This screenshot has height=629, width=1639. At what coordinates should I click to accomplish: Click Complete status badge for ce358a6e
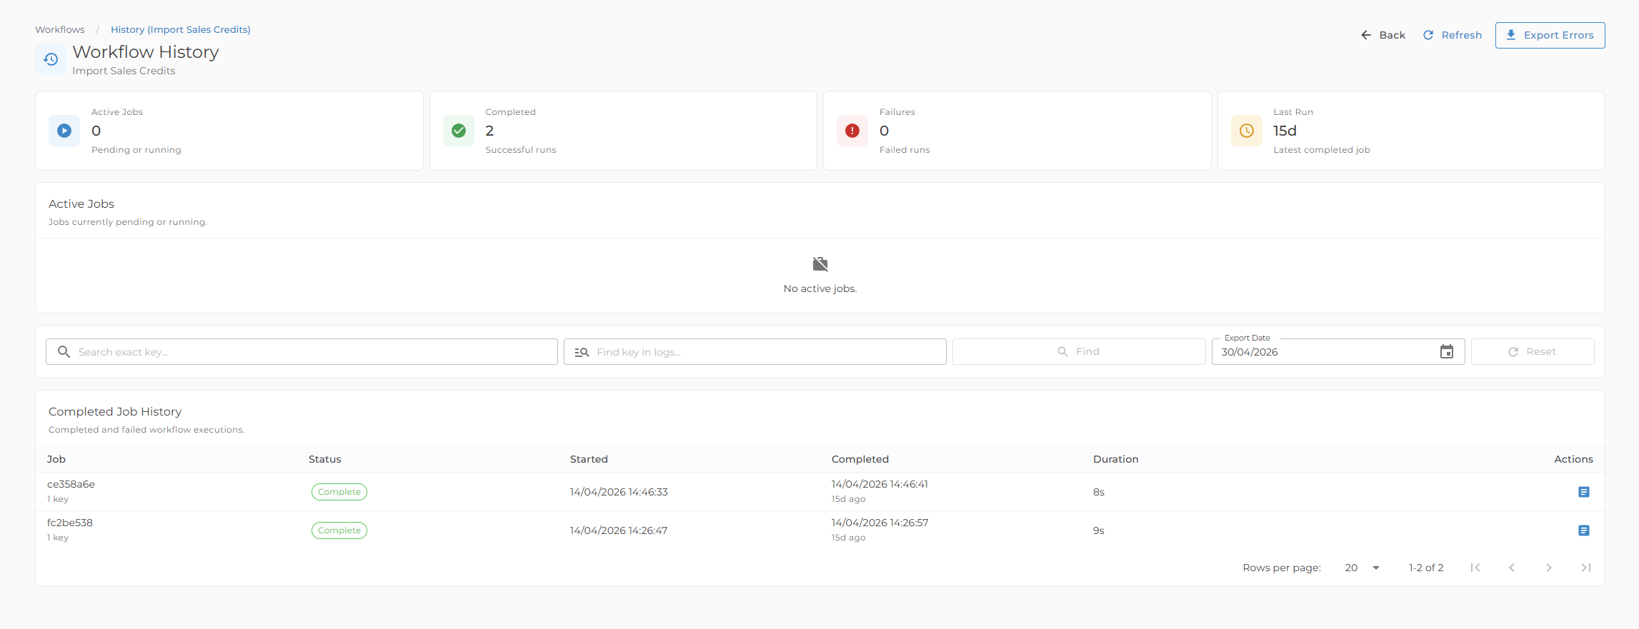339,492
